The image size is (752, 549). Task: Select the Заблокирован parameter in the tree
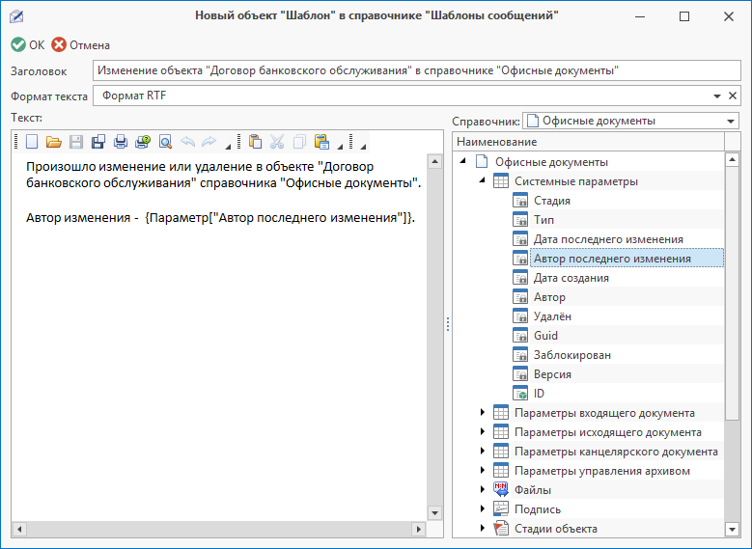[x=571, y=355]
